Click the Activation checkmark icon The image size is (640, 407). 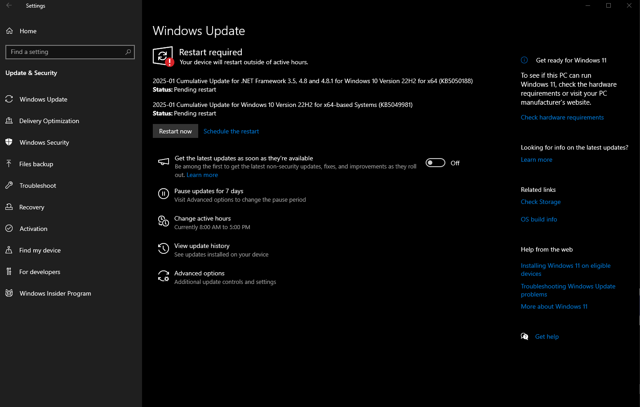(9, 229)
